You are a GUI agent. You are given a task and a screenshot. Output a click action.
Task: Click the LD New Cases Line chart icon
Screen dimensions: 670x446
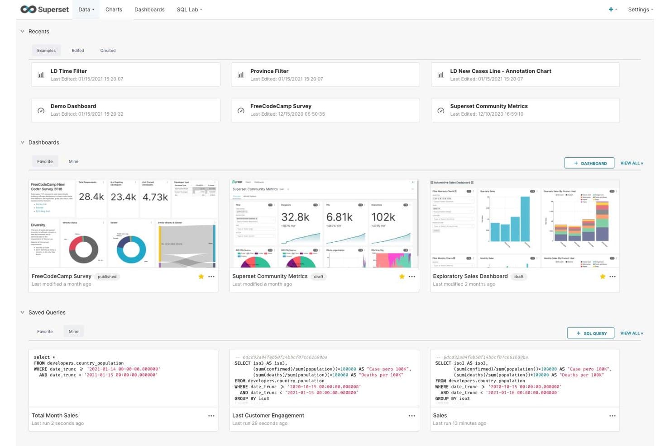tap(440, 75)
